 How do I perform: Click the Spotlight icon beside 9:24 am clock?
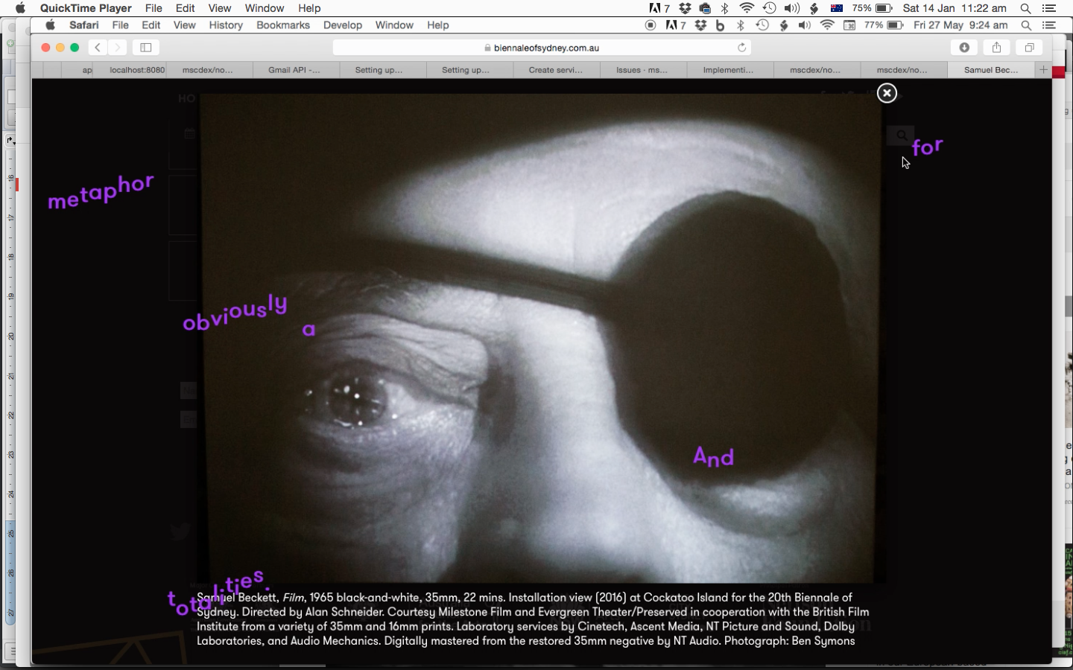(x=1026, y=25)
